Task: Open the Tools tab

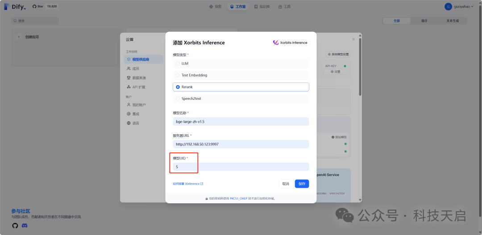Action: coord(284,6)
